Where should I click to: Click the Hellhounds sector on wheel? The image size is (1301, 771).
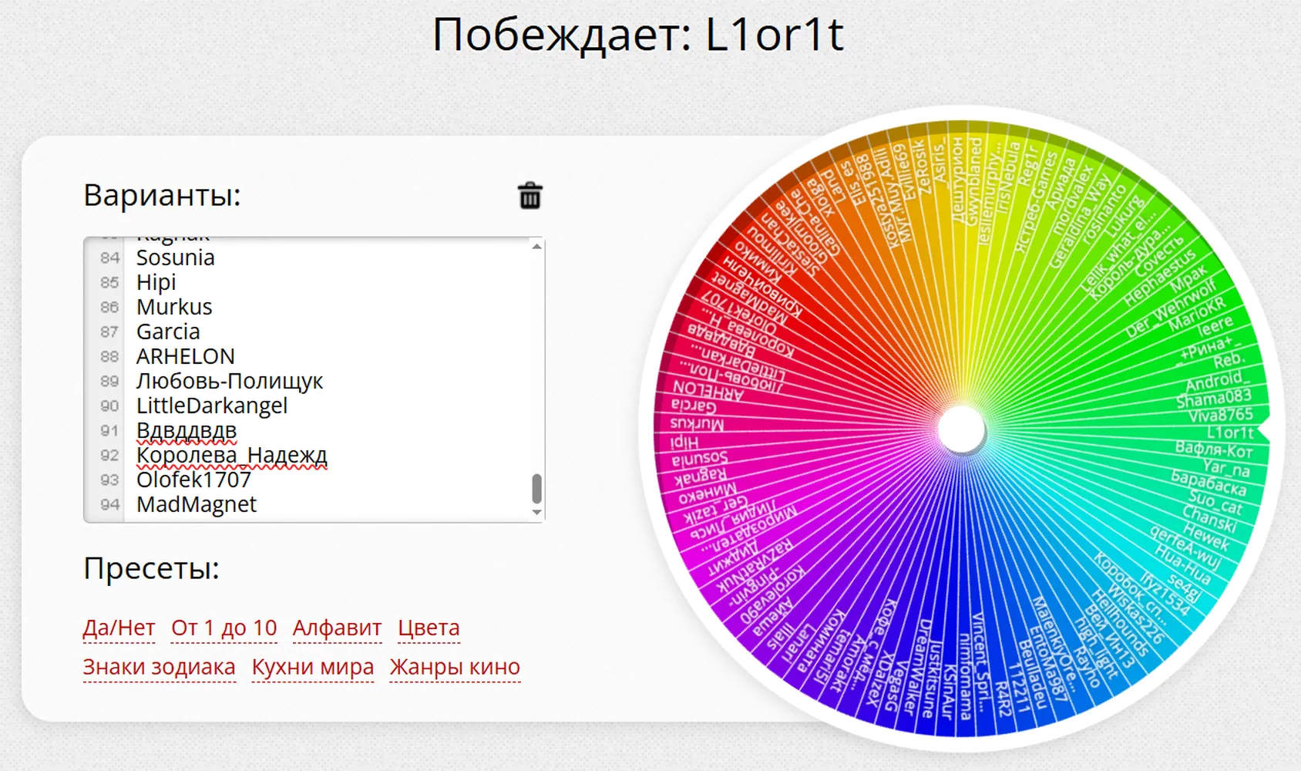pos(1119,623)
